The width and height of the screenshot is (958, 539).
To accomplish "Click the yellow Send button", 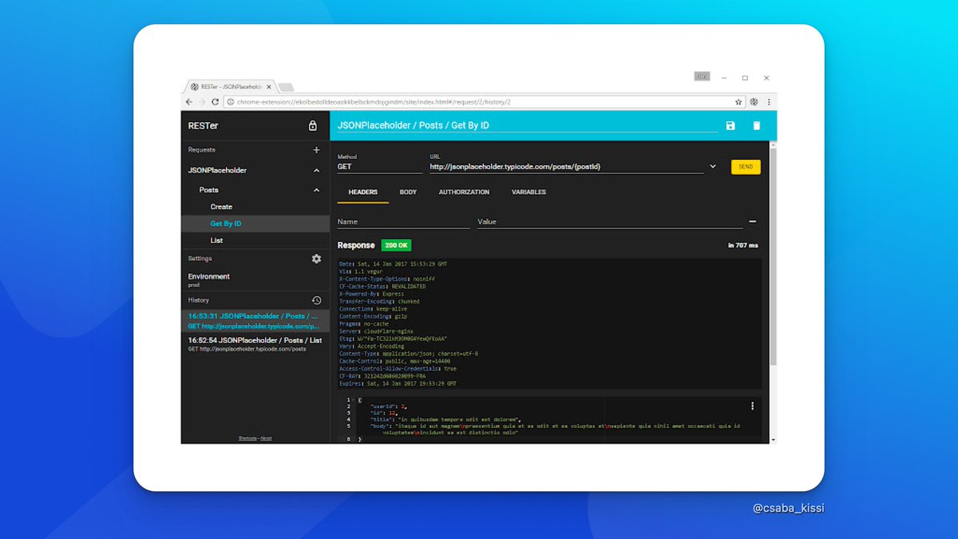I will pyautogui.click(x=746, y=167).
